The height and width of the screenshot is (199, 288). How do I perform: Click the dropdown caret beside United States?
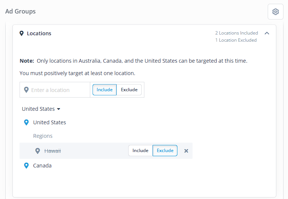pos(59,109)
